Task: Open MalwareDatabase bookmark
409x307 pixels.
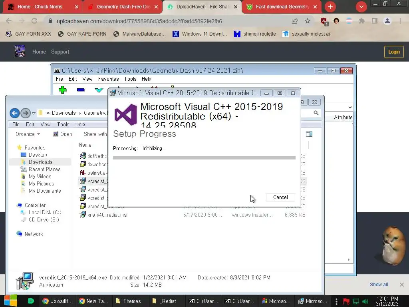Action: pos(140,34)
